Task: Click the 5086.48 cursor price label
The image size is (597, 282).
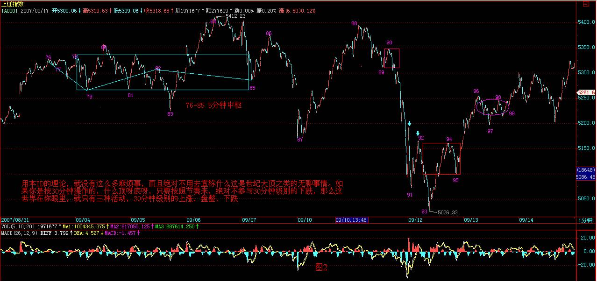Action: point(586,177)
